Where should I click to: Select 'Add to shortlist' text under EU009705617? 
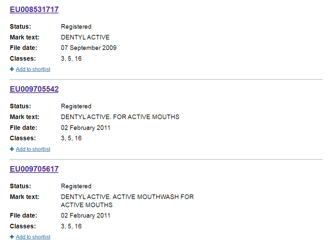[33, 237]
